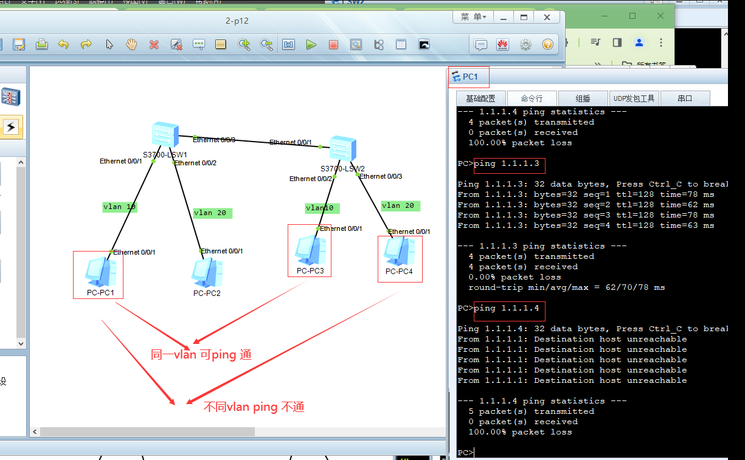The width and height of the screenshot is (745, 460).
Task: Click 'ping 1.1.1.3' command text in terminal
Action: (507, 163)
